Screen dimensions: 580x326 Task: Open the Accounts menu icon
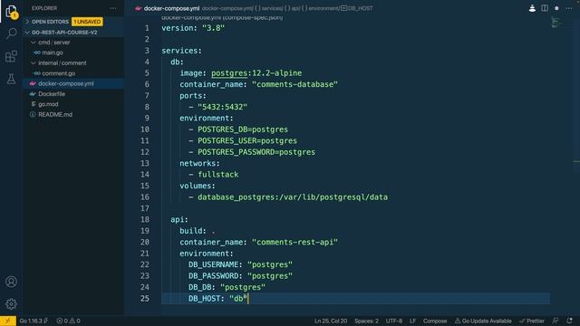tap(11, 282)
